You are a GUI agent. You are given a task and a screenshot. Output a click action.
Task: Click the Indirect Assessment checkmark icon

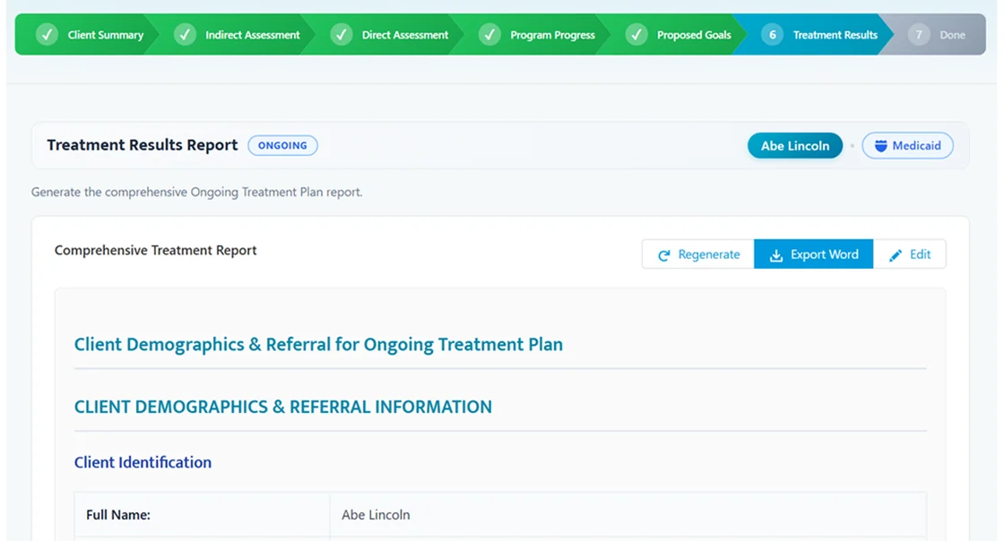coord(185,34)
